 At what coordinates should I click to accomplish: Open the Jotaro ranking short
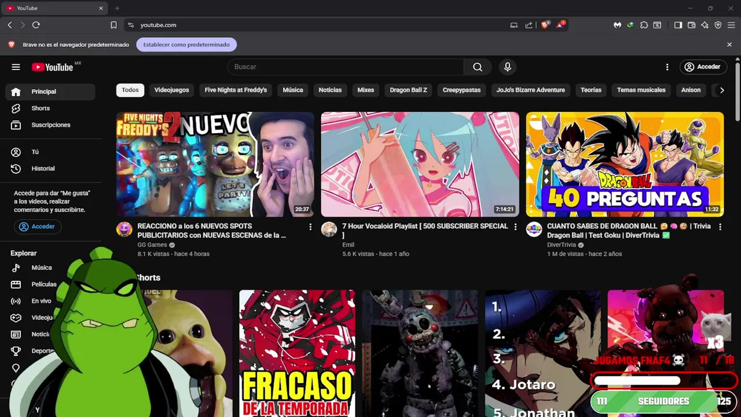click(543, 353)
